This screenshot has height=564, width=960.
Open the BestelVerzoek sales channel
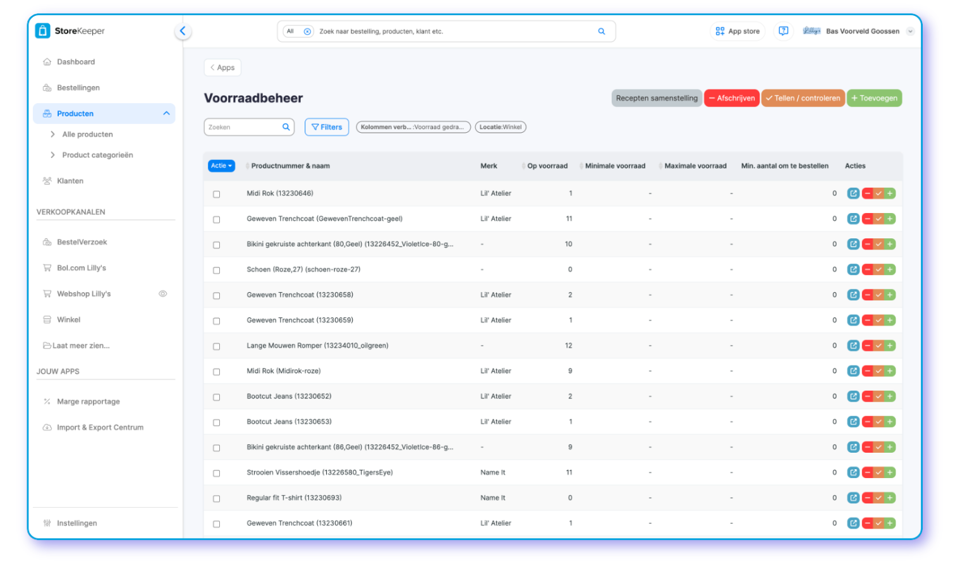coord(82,242)
